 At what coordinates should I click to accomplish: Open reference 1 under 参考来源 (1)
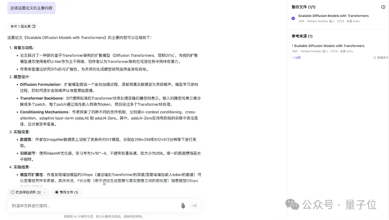point(329,46)
